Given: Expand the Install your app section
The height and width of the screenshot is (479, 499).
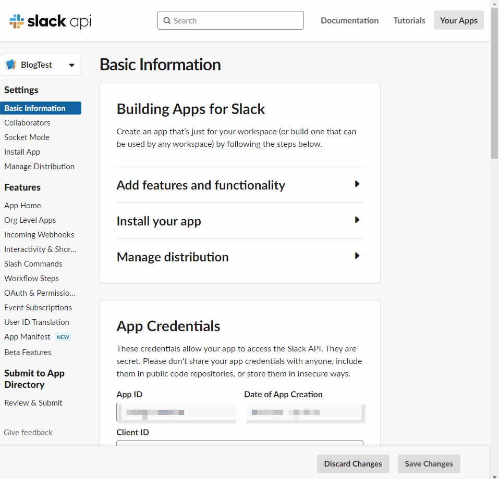Looking at the screenshot, I should click(x=240, y=221).
